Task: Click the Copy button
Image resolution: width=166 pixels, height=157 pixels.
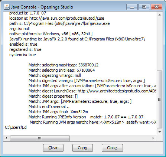Action: 82,148
